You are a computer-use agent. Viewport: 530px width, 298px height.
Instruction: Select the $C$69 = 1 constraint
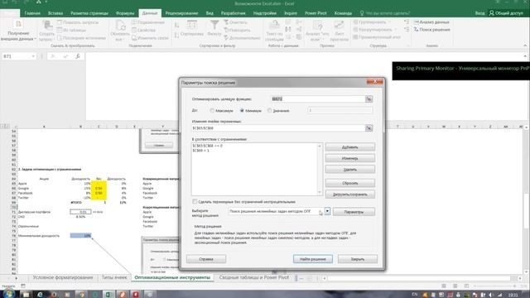[200, 151]
